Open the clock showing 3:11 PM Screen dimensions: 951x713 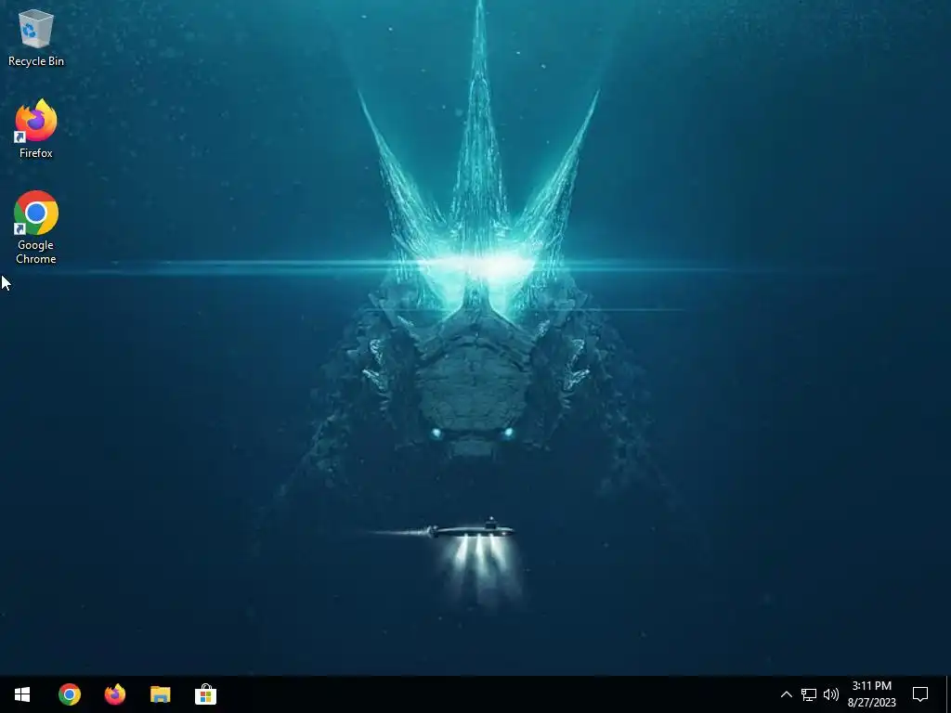pyautogui.click(x=871, y=694)
